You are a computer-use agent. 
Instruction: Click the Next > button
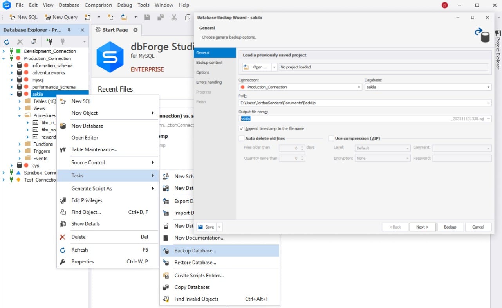tap(423, 227)
